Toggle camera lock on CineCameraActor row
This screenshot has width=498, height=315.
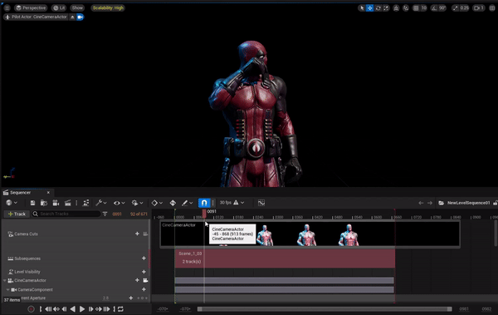(x=145, y=280)
